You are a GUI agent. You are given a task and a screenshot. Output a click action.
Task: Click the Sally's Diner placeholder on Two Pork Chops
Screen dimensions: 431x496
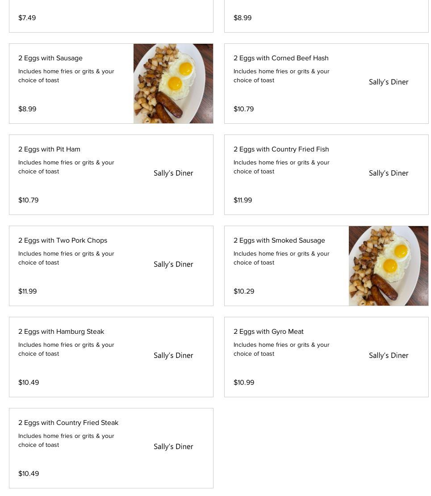tap(173, 265)
